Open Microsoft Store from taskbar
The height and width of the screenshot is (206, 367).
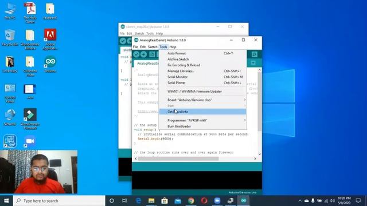point(165,201)
